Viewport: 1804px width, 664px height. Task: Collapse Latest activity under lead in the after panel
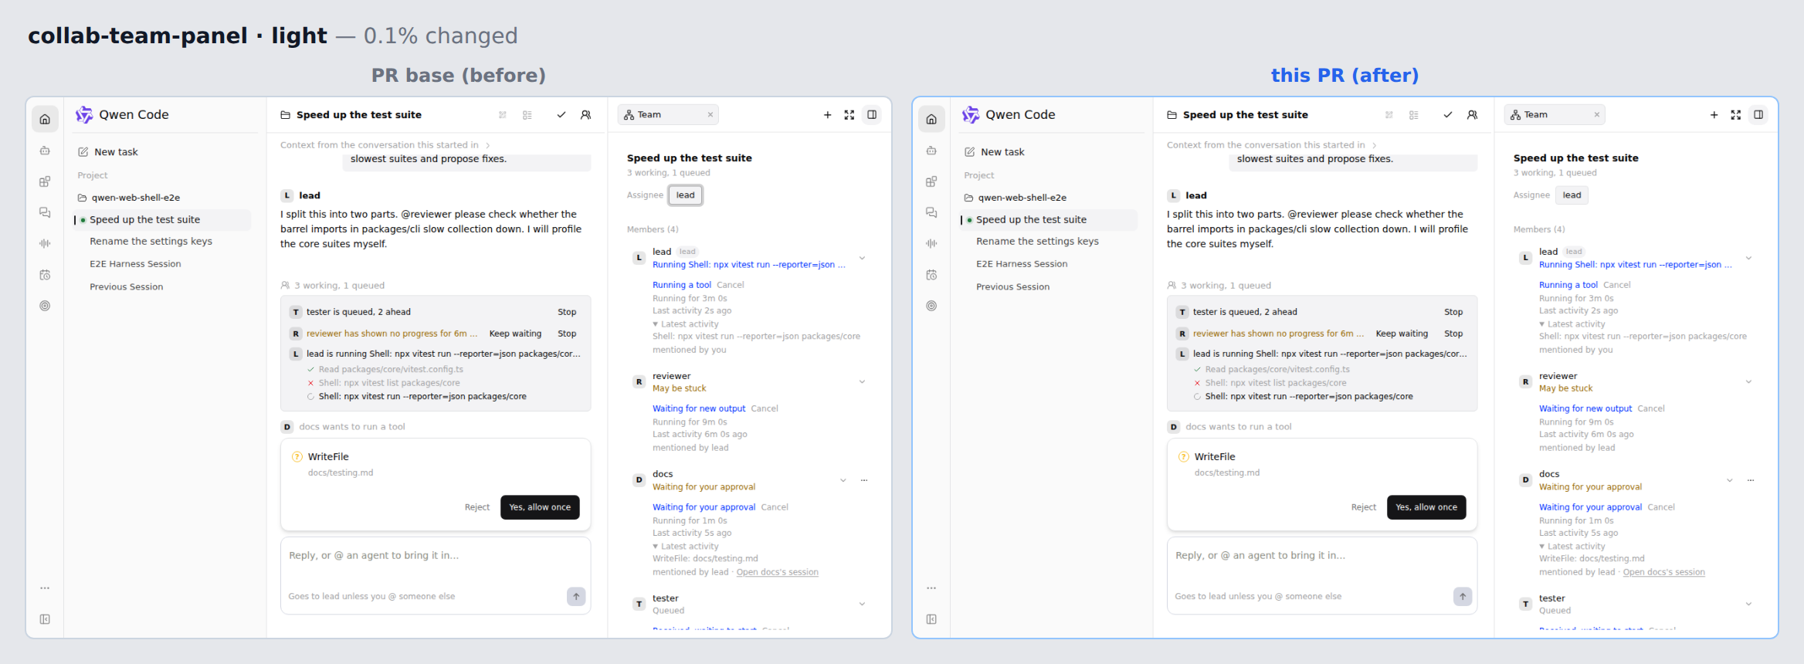[1572, 324]
